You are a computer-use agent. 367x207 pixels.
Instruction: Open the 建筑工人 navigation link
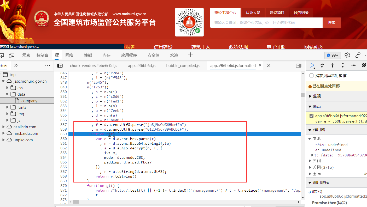pos(201,47)
